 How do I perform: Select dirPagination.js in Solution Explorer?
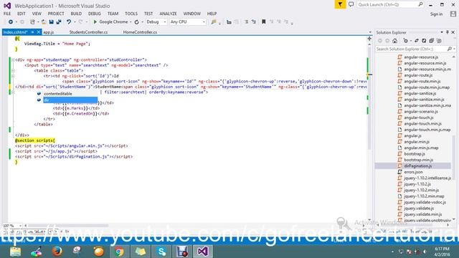(x=417, y=166)
